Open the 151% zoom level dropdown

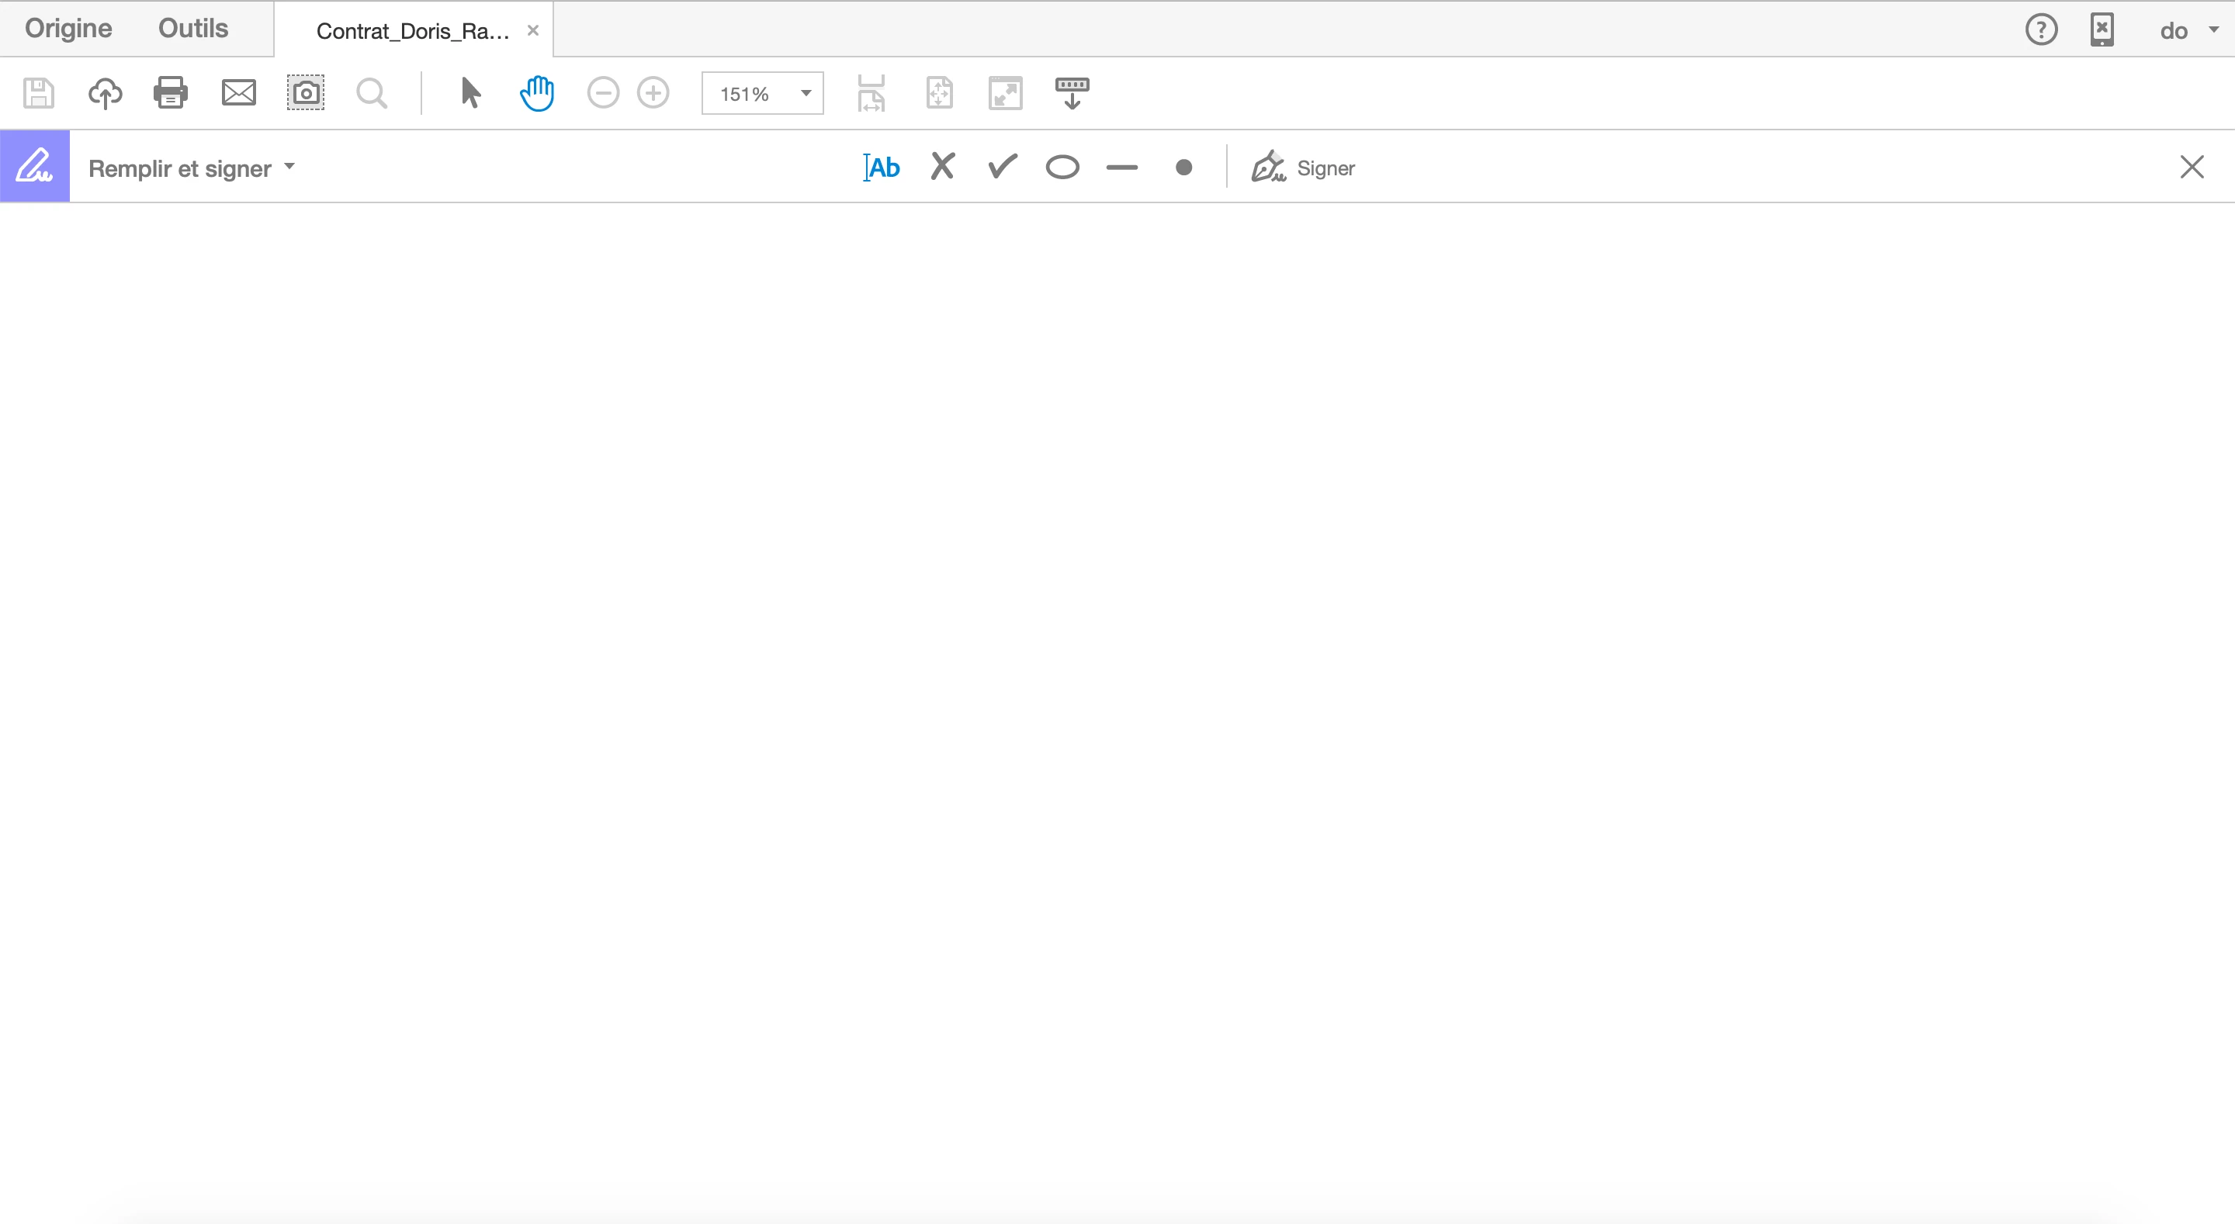806,94
